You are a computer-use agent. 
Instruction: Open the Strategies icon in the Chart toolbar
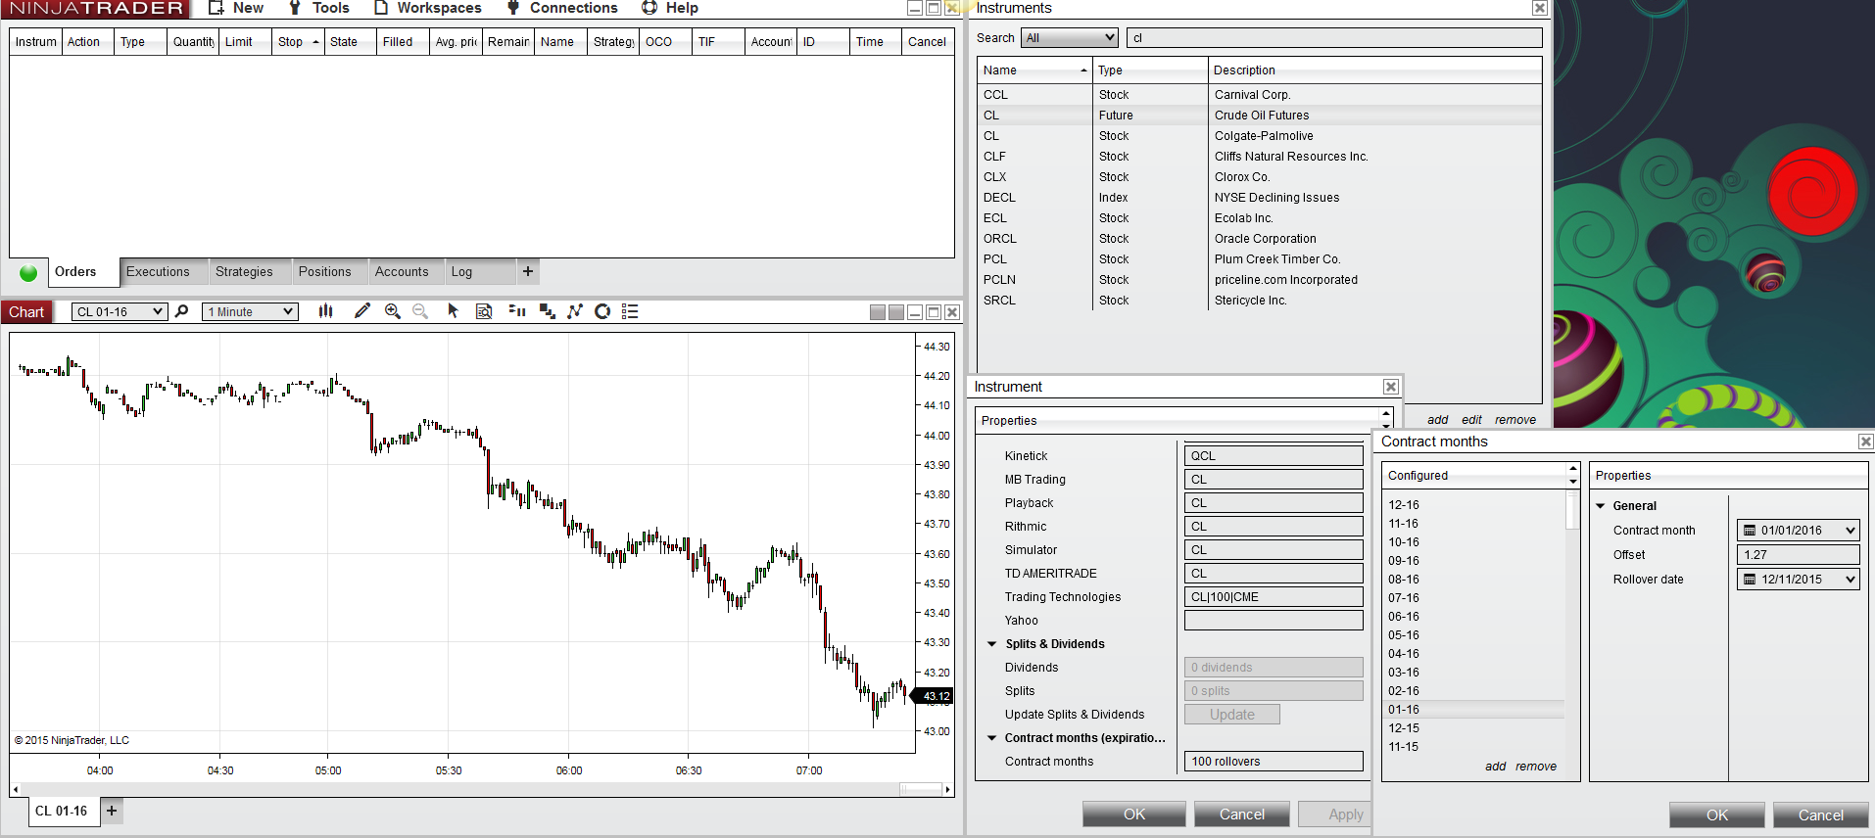[x=575, y=311]
